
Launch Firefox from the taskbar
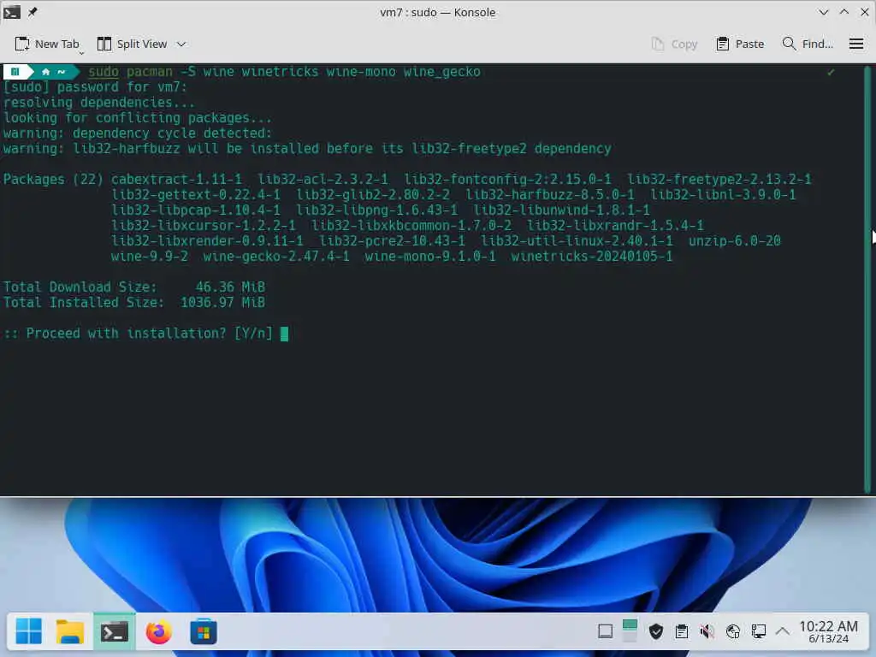pyautogui.click(x=158, y=632)
